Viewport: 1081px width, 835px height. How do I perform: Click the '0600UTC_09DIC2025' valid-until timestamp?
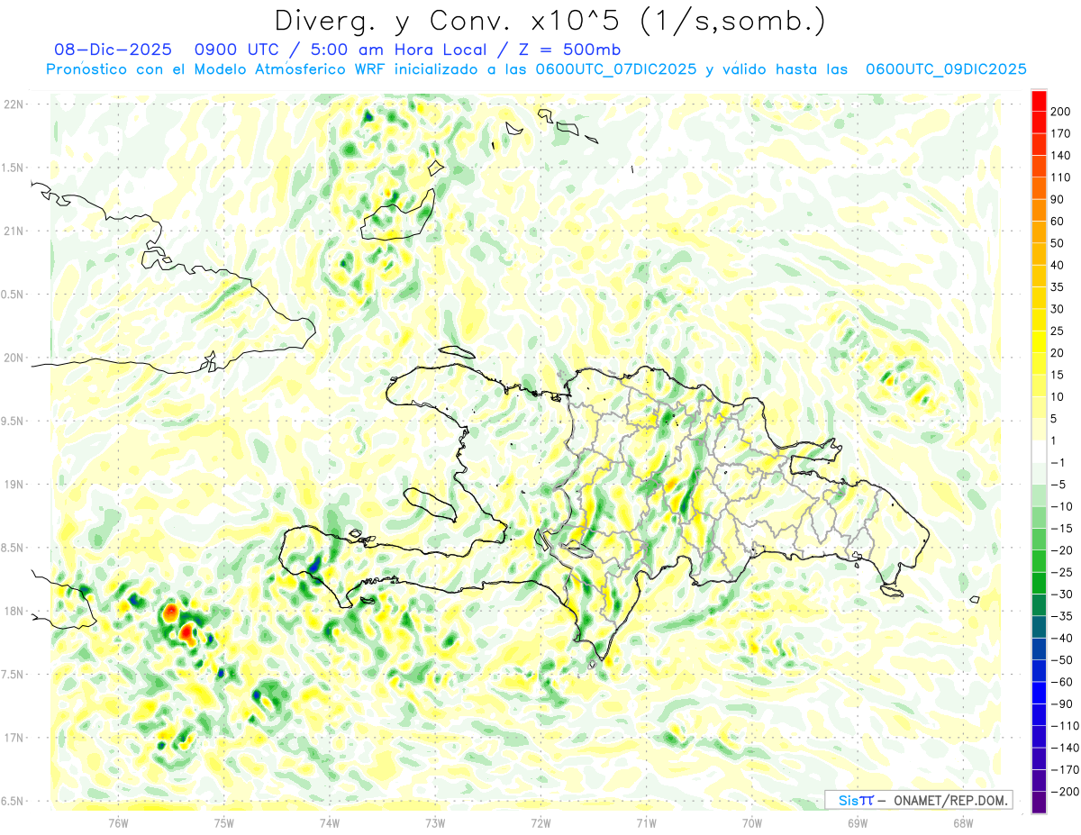click(x=946, y=69)
